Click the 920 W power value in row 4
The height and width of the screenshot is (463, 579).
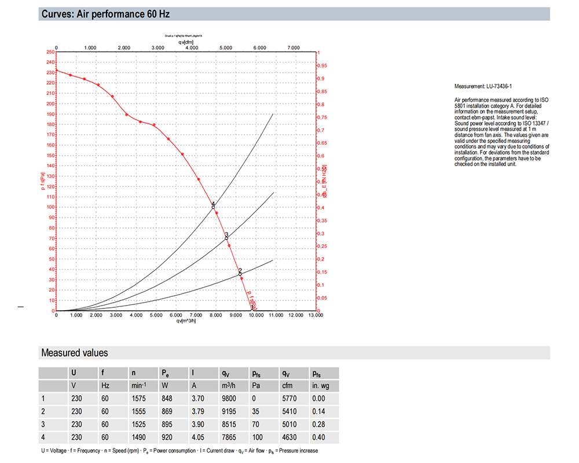(x=167, y=438)
